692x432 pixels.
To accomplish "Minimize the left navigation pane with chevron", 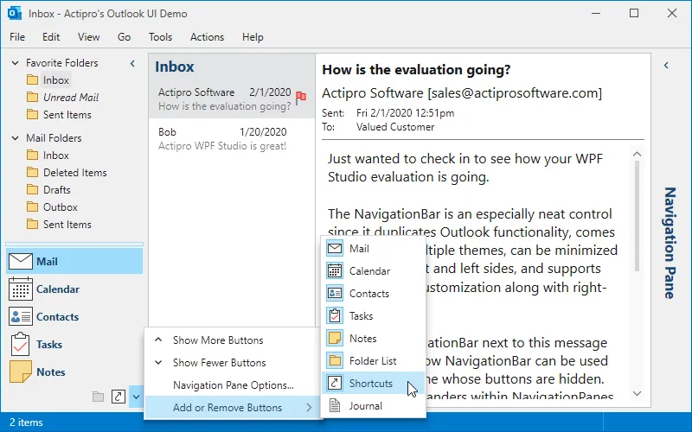I will tap(132, 63).
